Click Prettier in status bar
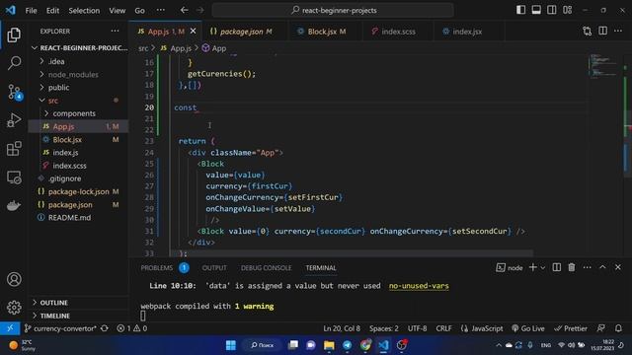This screenshot has height=355, width=632. click(571, 328)
